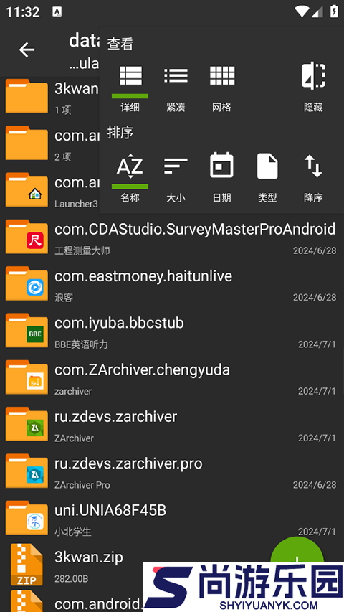Click the com.CDAStudio.SurveyMasterProAndroid name
The width and height of the screenshot is (344, 612).
pyautogui.click(x=195, y=229)
